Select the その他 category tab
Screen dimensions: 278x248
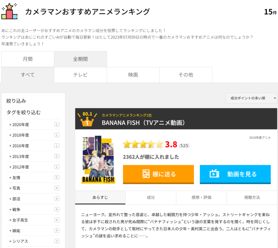(186, 75)
